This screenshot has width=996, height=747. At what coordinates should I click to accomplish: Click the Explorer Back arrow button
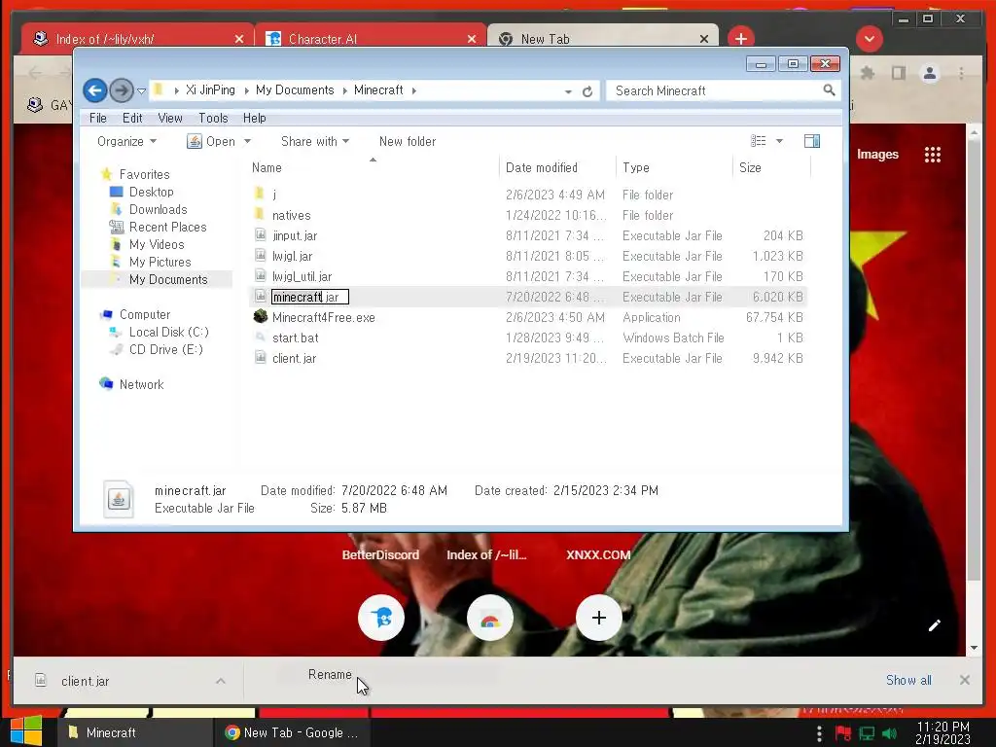click(95, 90)
